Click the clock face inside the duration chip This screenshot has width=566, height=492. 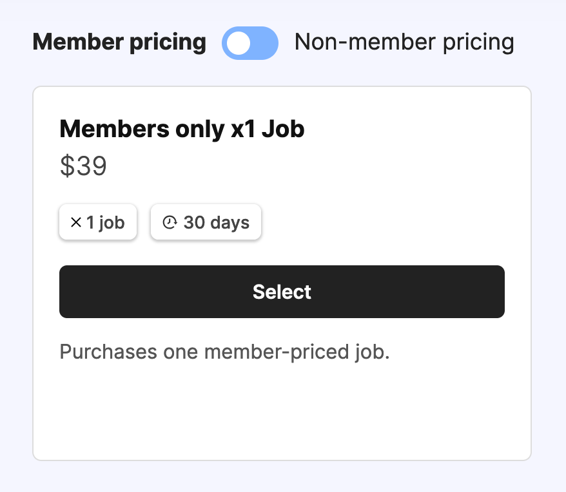click(x=169, y=222)
